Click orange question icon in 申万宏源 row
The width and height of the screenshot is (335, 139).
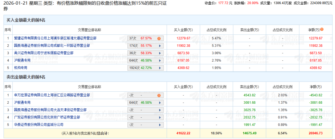tap(159, 95)
